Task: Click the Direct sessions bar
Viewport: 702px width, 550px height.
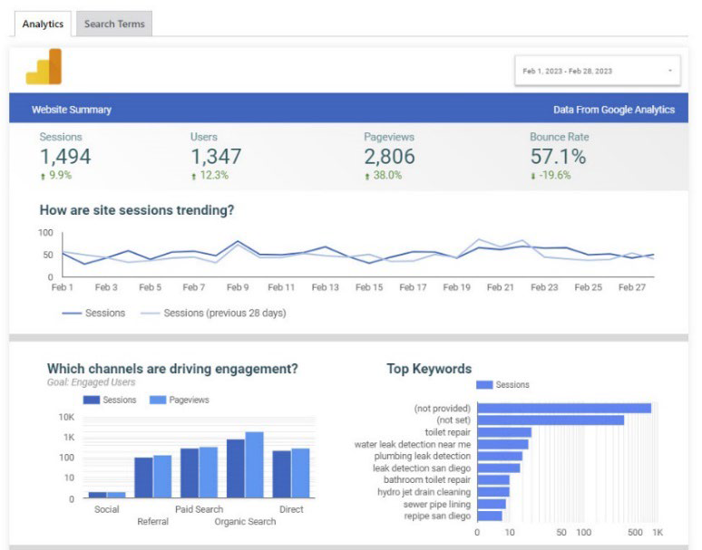Action: pyautogui.click(x=281, y=474)
